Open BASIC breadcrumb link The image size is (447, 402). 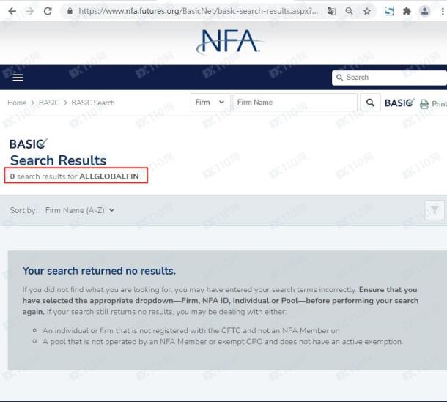coord(49,103)
